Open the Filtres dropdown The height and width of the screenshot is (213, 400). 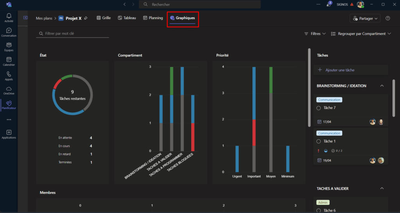pos(315,34)
